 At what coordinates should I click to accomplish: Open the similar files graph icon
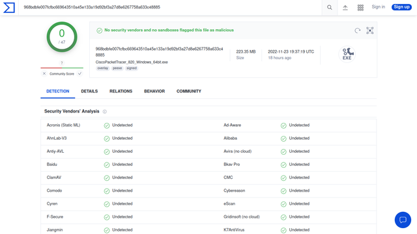pyautogui.click(x=369, y=31)
